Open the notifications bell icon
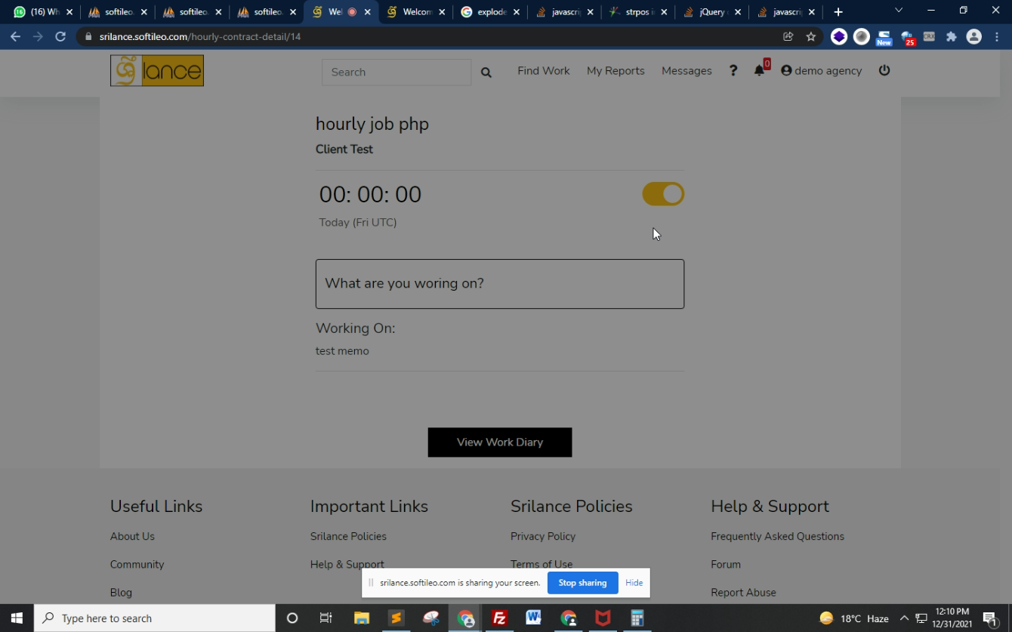 click(759, 71)
